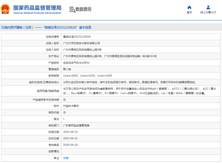
Task: Click the 首页 text label
Action: (x=189, y=12)
